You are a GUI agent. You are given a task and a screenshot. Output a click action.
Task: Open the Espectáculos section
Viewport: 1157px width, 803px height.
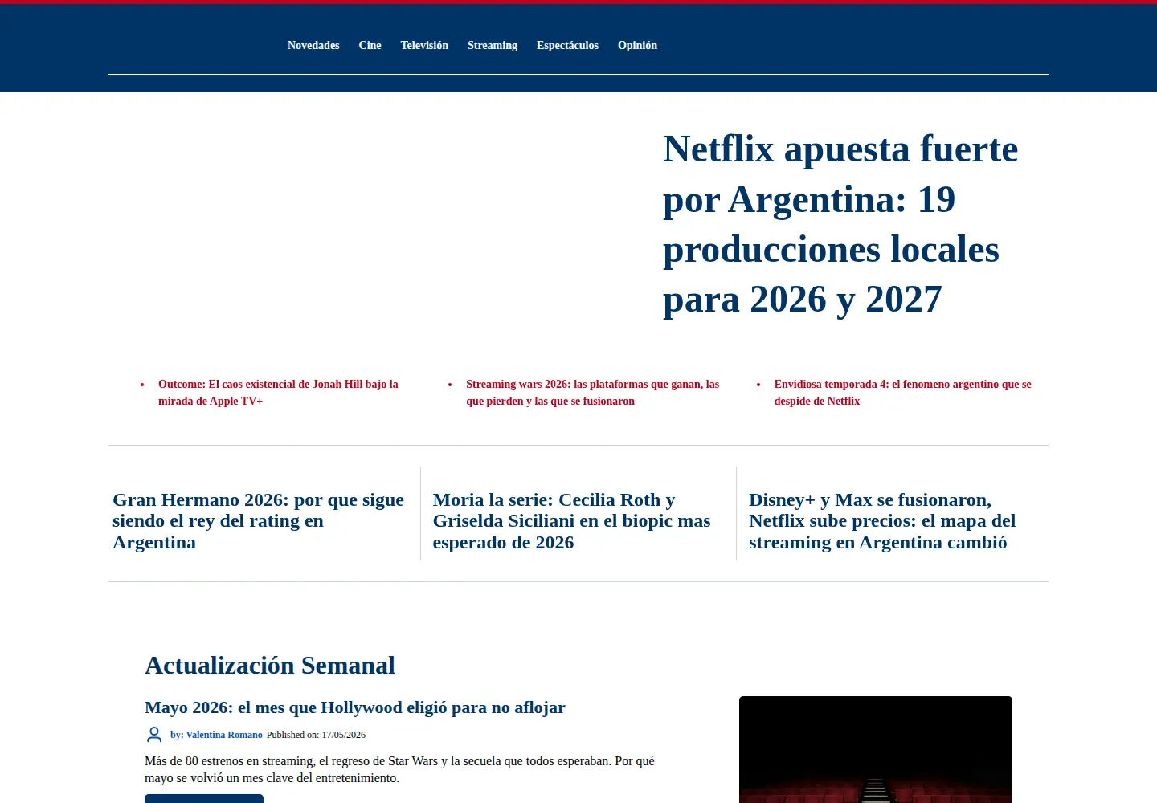567,46
